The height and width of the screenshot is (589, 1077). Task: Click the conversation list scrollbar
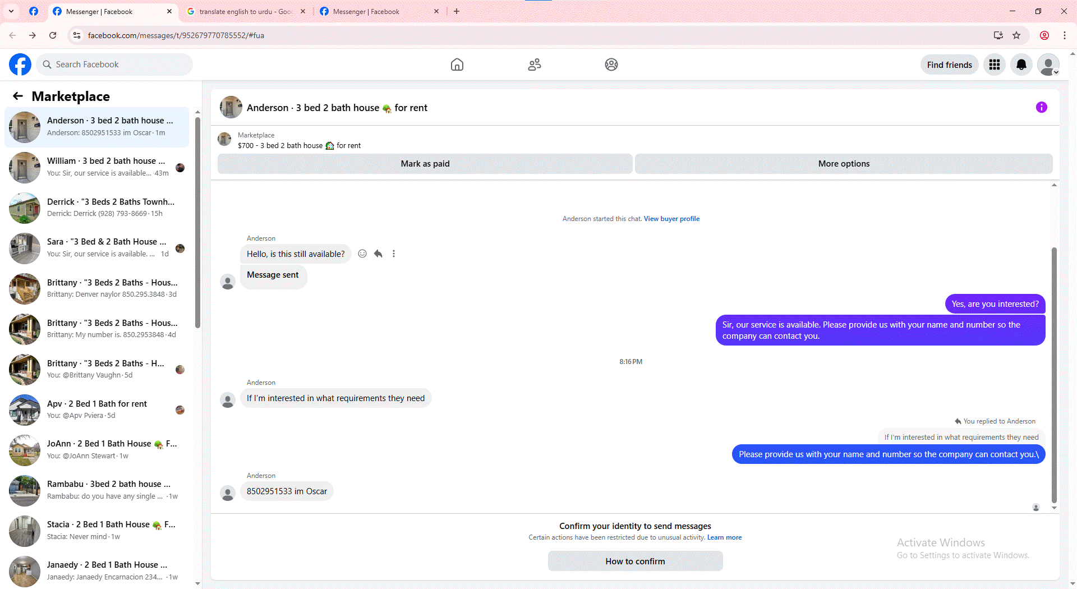pyautogui.click(x=197, y=222)
